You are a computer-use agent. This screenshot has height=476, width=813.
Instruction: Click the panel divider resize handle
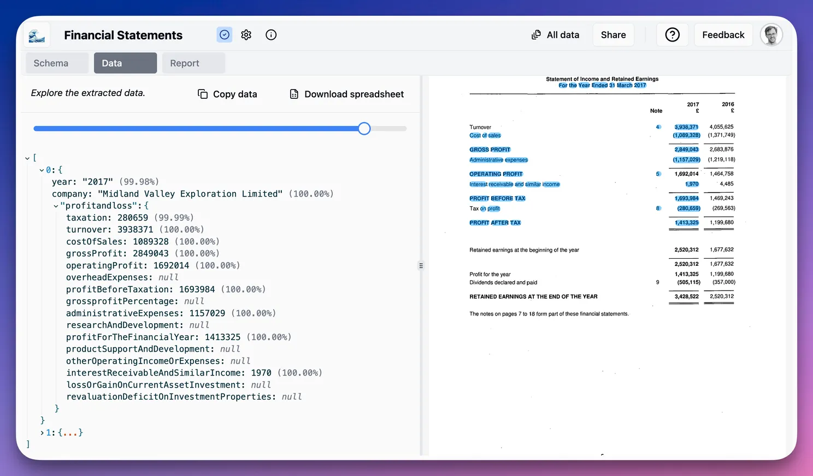click(x=421, y=266)
